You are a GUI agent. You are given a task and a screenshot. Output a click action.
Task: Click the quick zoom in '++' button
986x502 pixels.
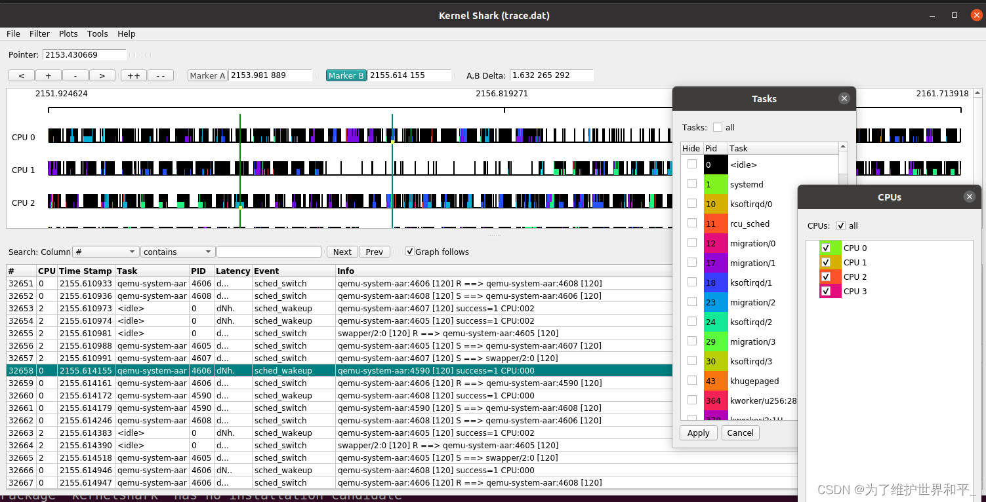point(134,75)
